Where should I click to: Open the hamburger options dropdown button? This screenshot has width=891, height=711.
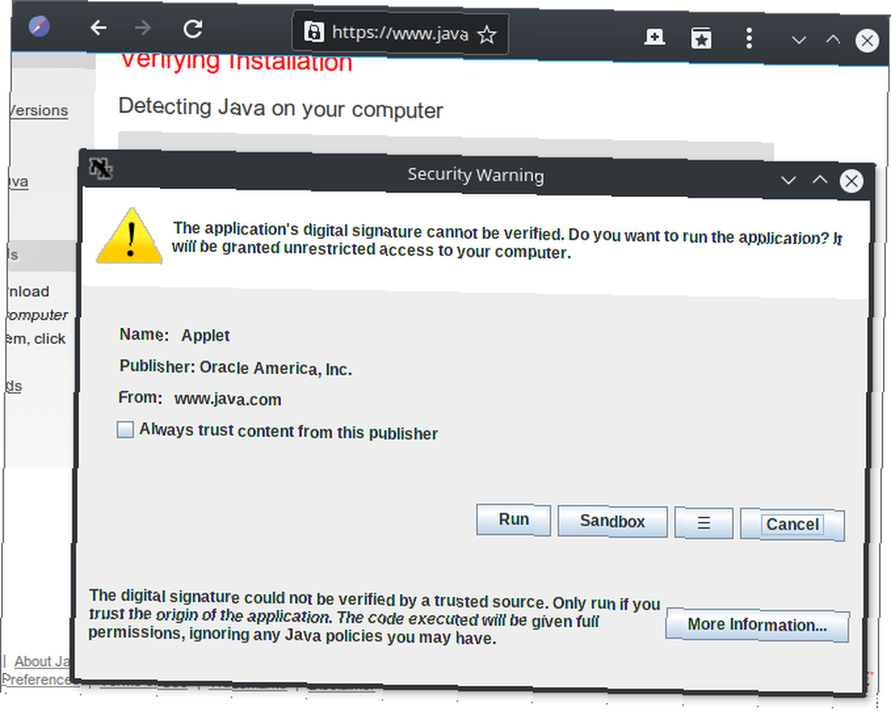click(x=704, y=522)
